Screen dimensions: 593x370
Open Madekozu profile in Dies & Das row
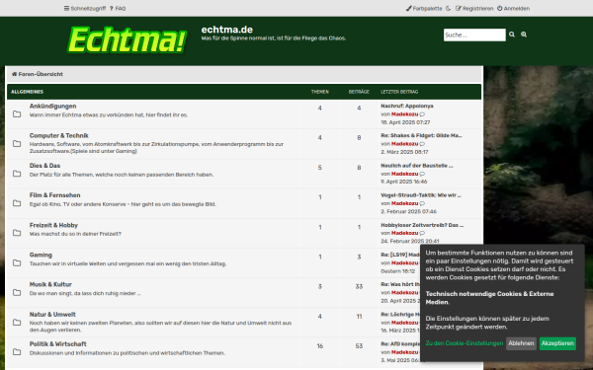click(x=404, y=174)
